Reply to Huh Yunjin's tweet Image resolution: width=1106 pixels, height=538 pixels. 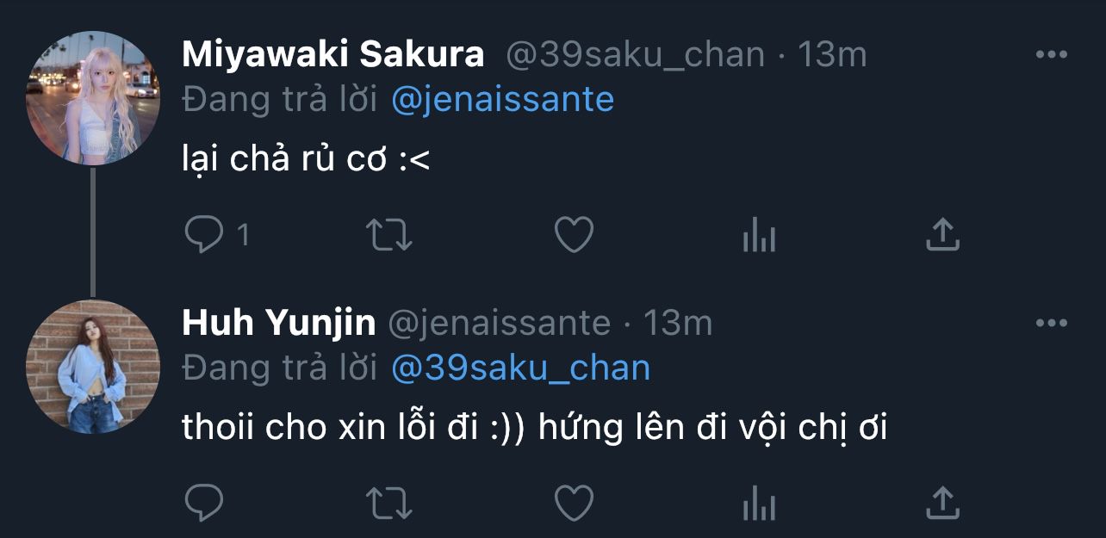click(x=204, y=503)
